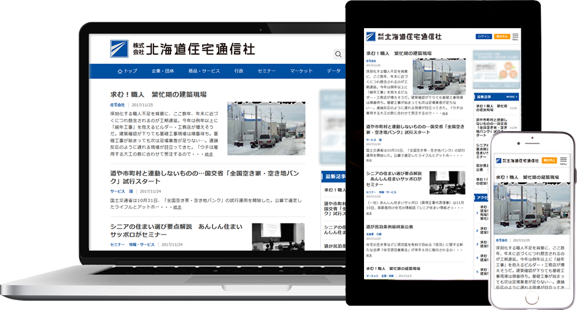The height and width of the screenshot is (310, 577).
Task: Click the blue company logo on the laptop
Action: coord(119,49)
